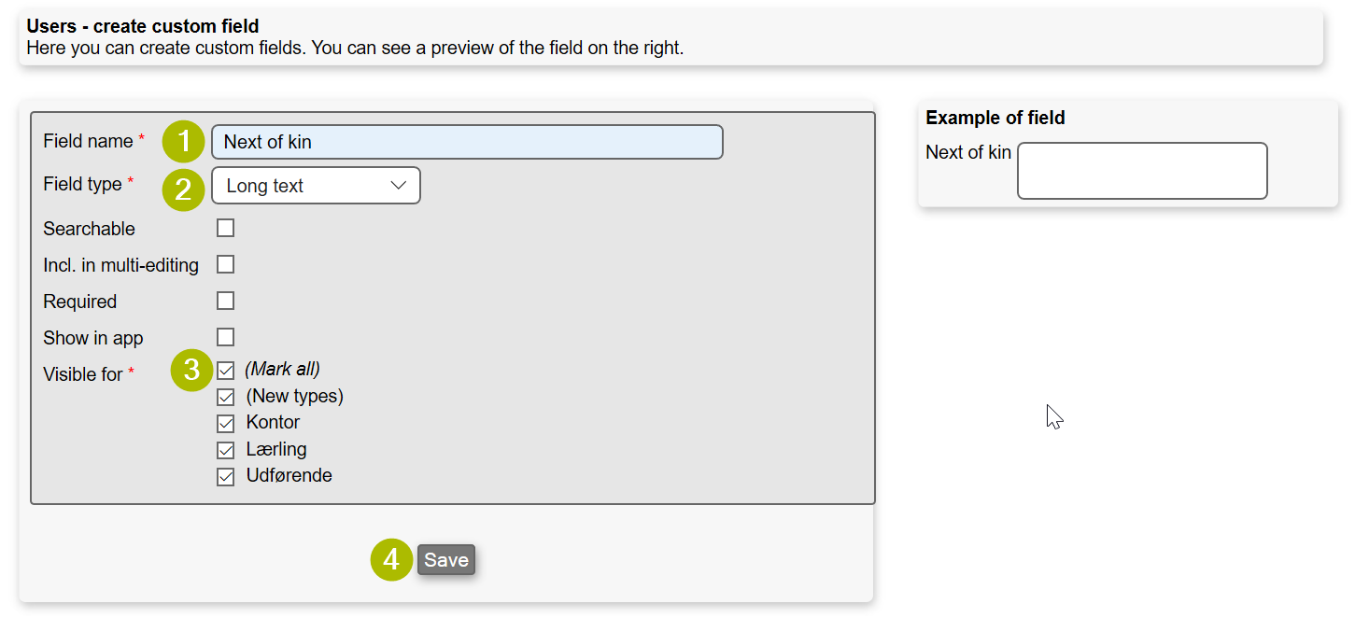This screenshot has height=618, width=1355.
Task: Click the Field type dropdown arrow
Action: point(399,186)
